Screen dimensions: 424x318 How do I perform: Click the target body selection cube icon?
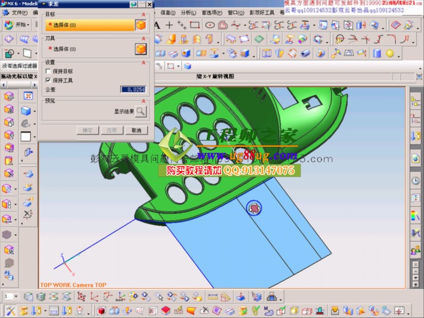pyautogui.click(x=140, y=25)
